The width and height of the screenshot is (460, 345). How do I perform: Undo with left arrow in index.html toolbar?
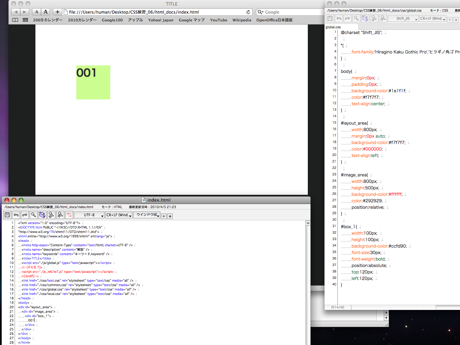[x=16, y=215]
